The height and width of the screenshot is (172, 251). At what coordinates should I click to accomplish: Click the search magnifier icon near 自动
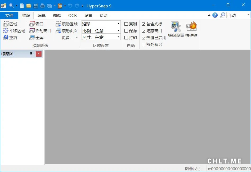[222, 15]
